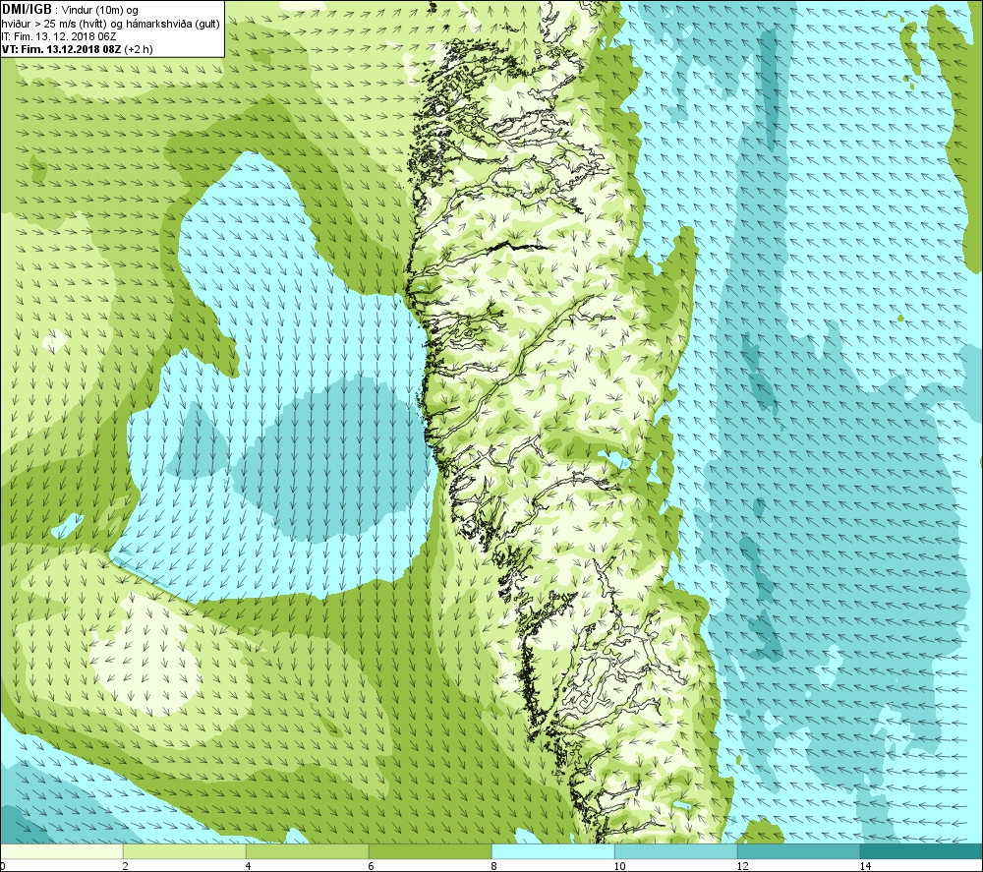
Task: Click the teal 12–14 legend swatch
Action: pos(798,851)
